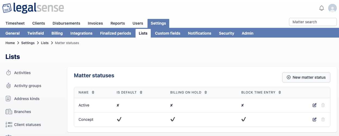Click the Legalsense logo
The width and height of the screenshot is (339, 136).
(x=33, y=8)
